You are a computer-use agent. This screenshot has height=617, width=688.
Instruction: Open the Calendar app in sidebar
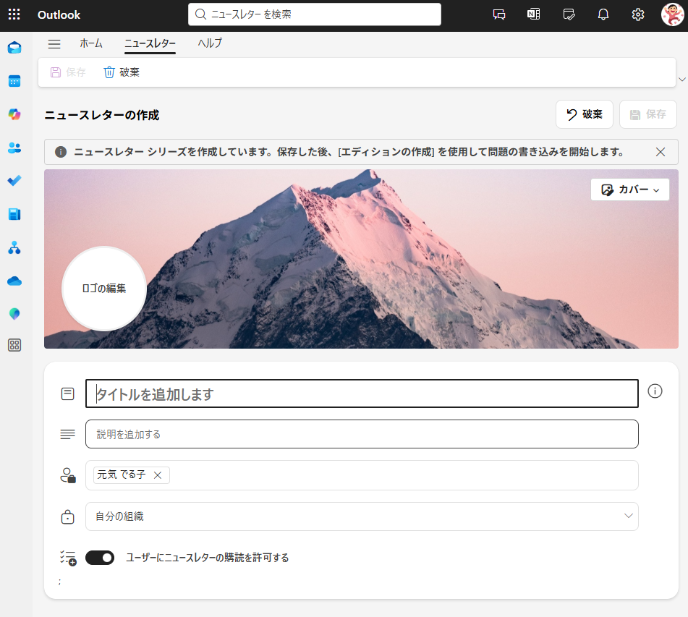pyautogui.click(x=14, y=81)
